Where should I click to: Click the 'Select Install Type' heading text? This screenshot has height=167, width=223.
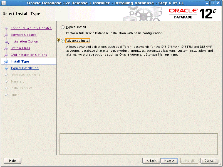[x=21, y=14]
